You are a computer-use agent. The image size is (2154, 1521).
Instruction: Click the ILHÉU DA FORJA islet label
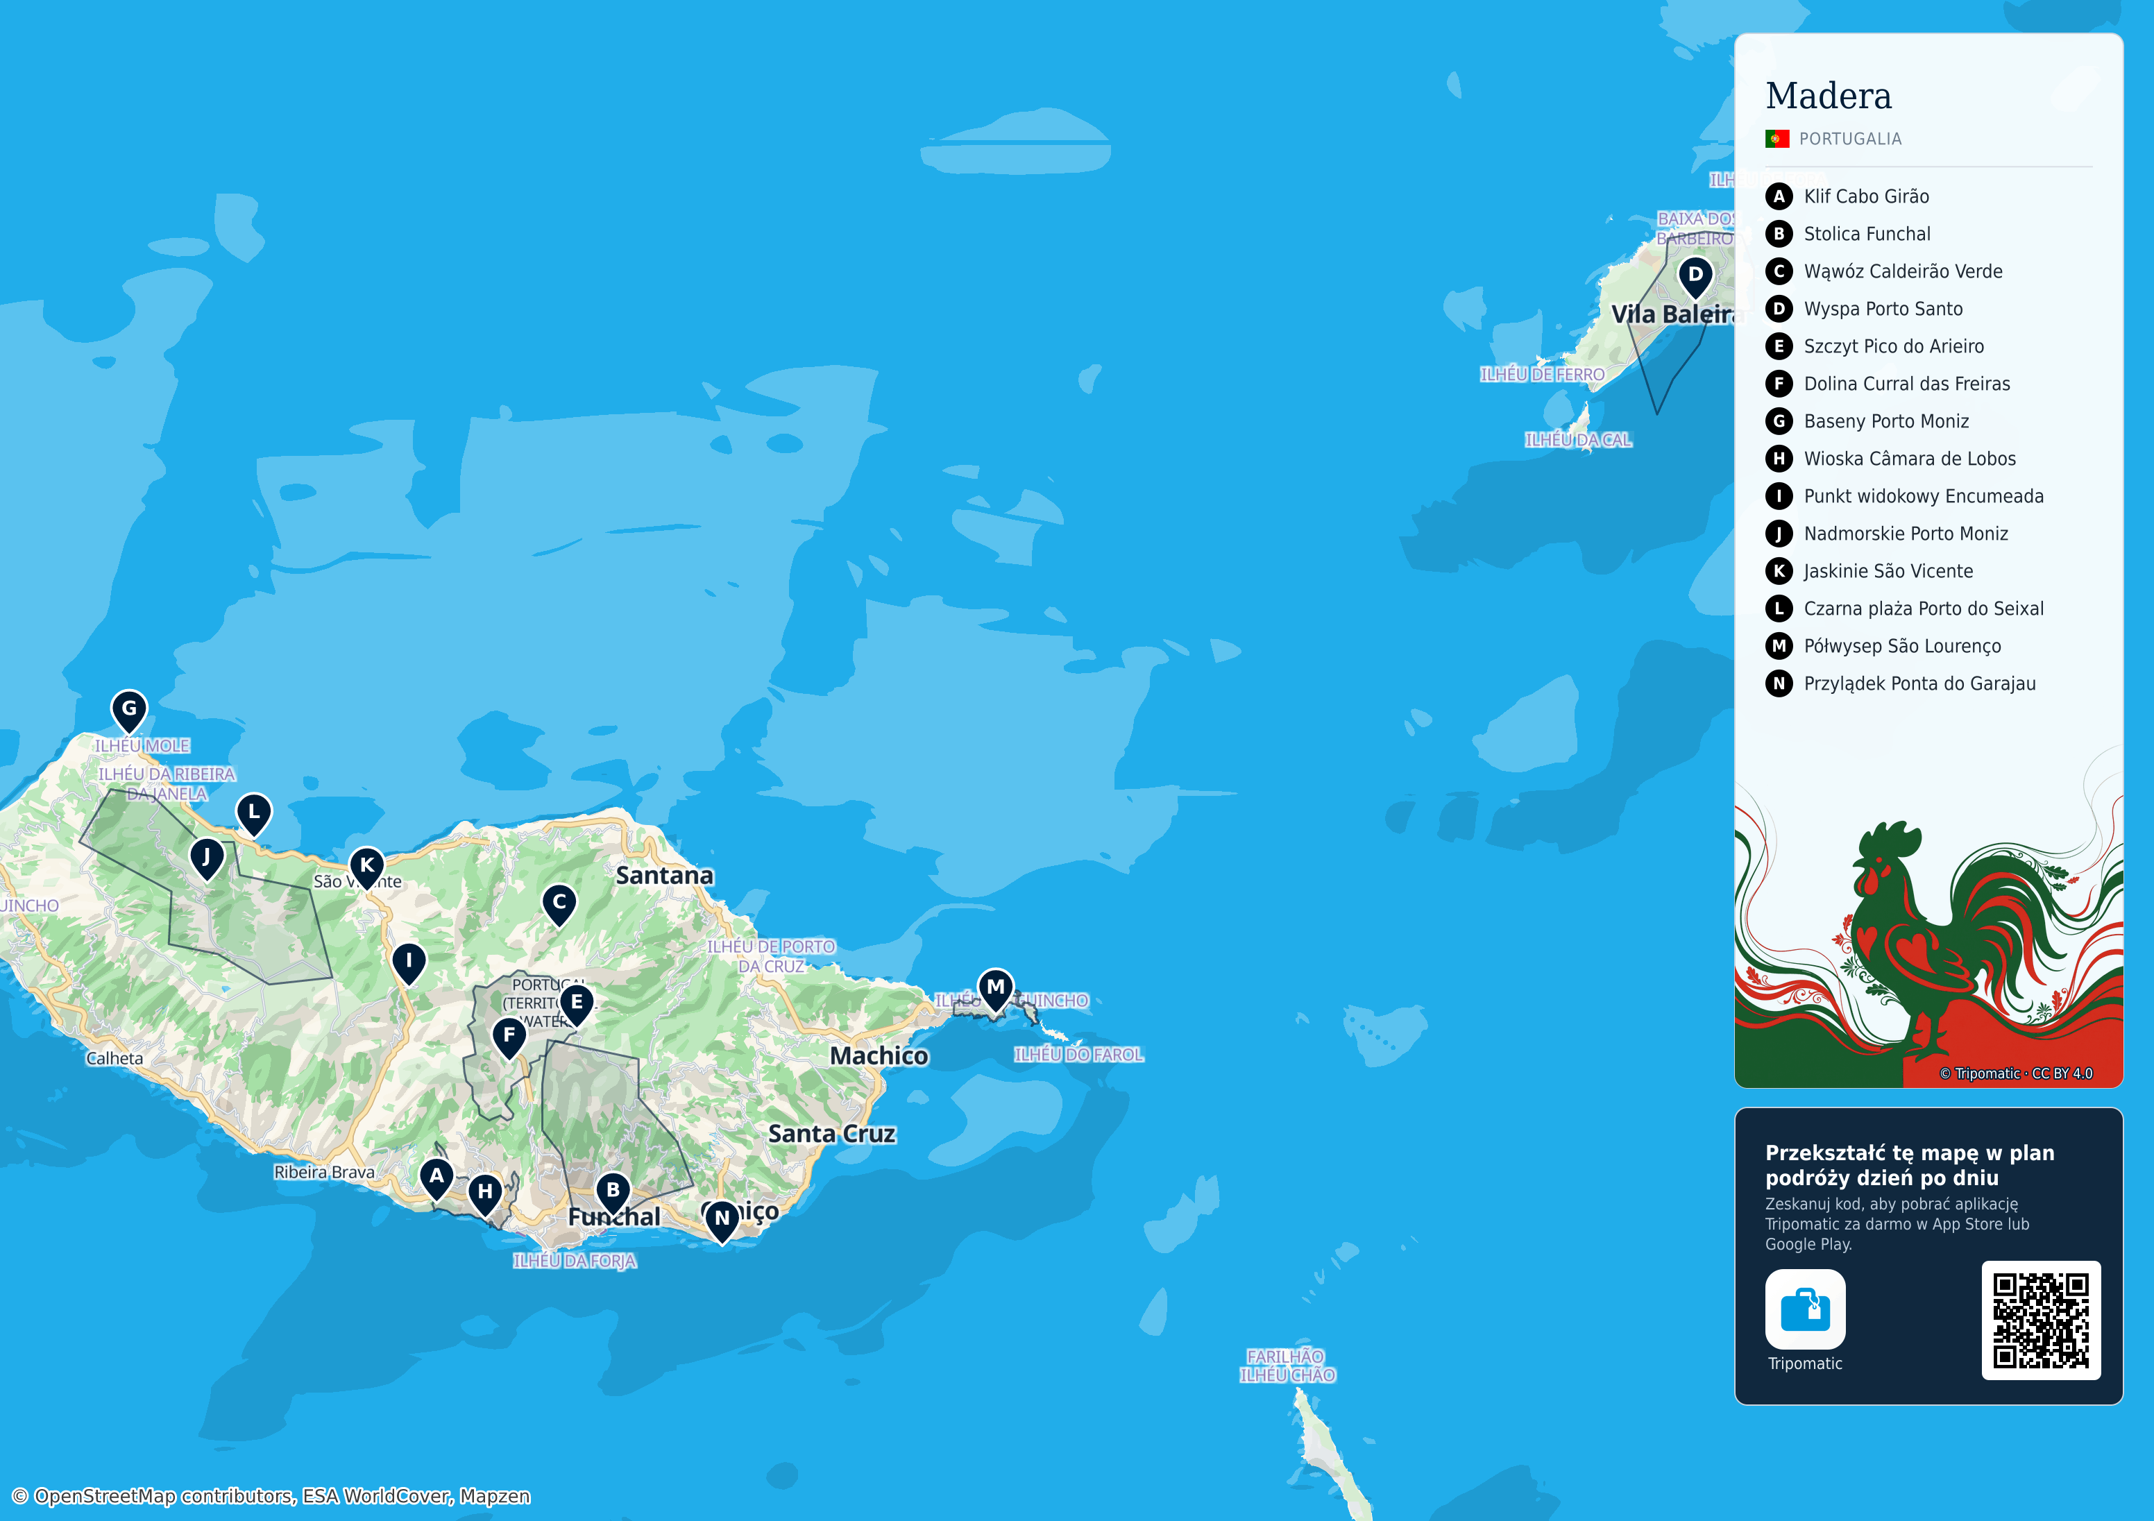point(574,1261)
